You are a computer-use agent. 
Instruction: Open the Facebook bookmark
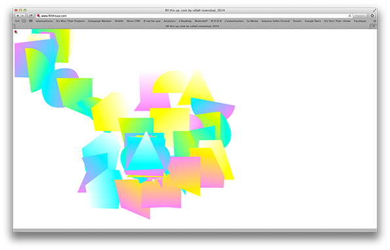click(360, 21)
